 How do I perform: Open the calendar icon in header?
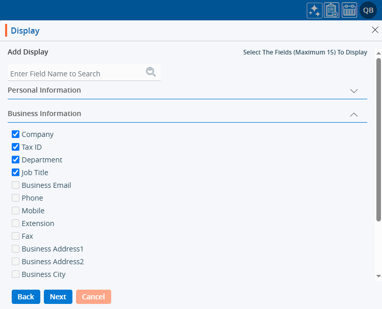click(x=349, y=11)
